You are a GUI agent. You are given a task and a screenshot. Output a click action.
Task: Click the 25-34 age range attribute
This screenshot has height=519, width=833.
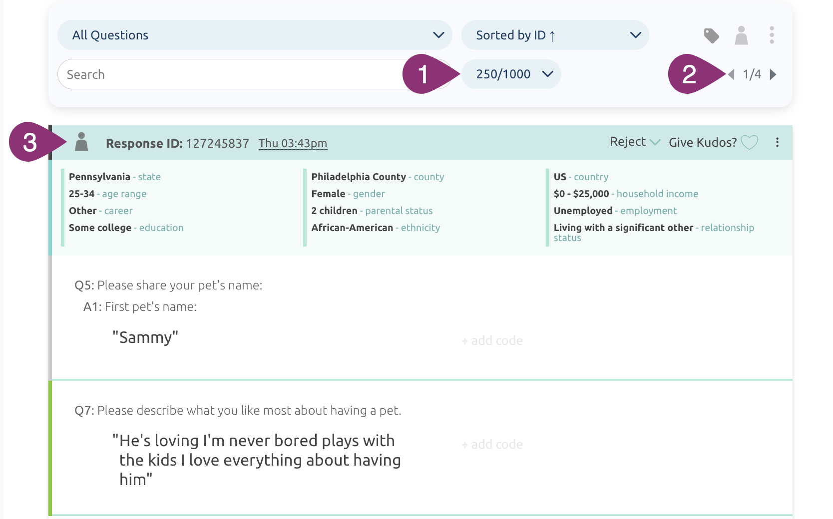(x=108, y=194)
